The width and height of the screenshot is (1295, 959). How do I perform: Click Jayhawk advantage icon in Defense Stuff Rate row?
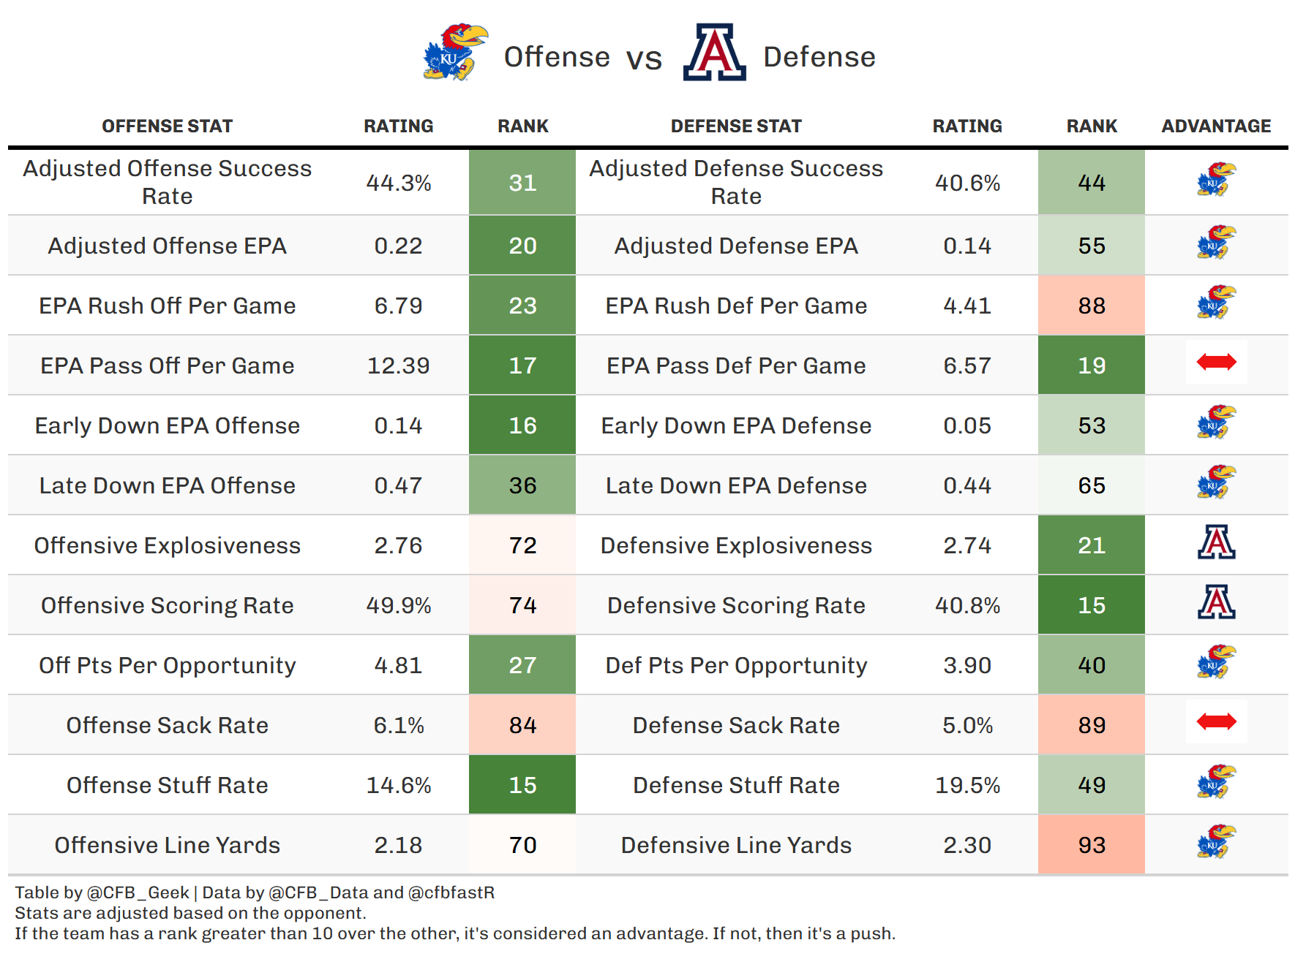pyautogui.click(x=1216, y=782)
